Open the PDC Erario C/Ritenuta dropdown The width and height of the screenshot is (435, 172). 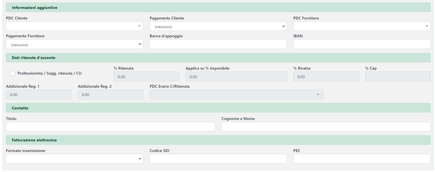[x=236, y=95]
